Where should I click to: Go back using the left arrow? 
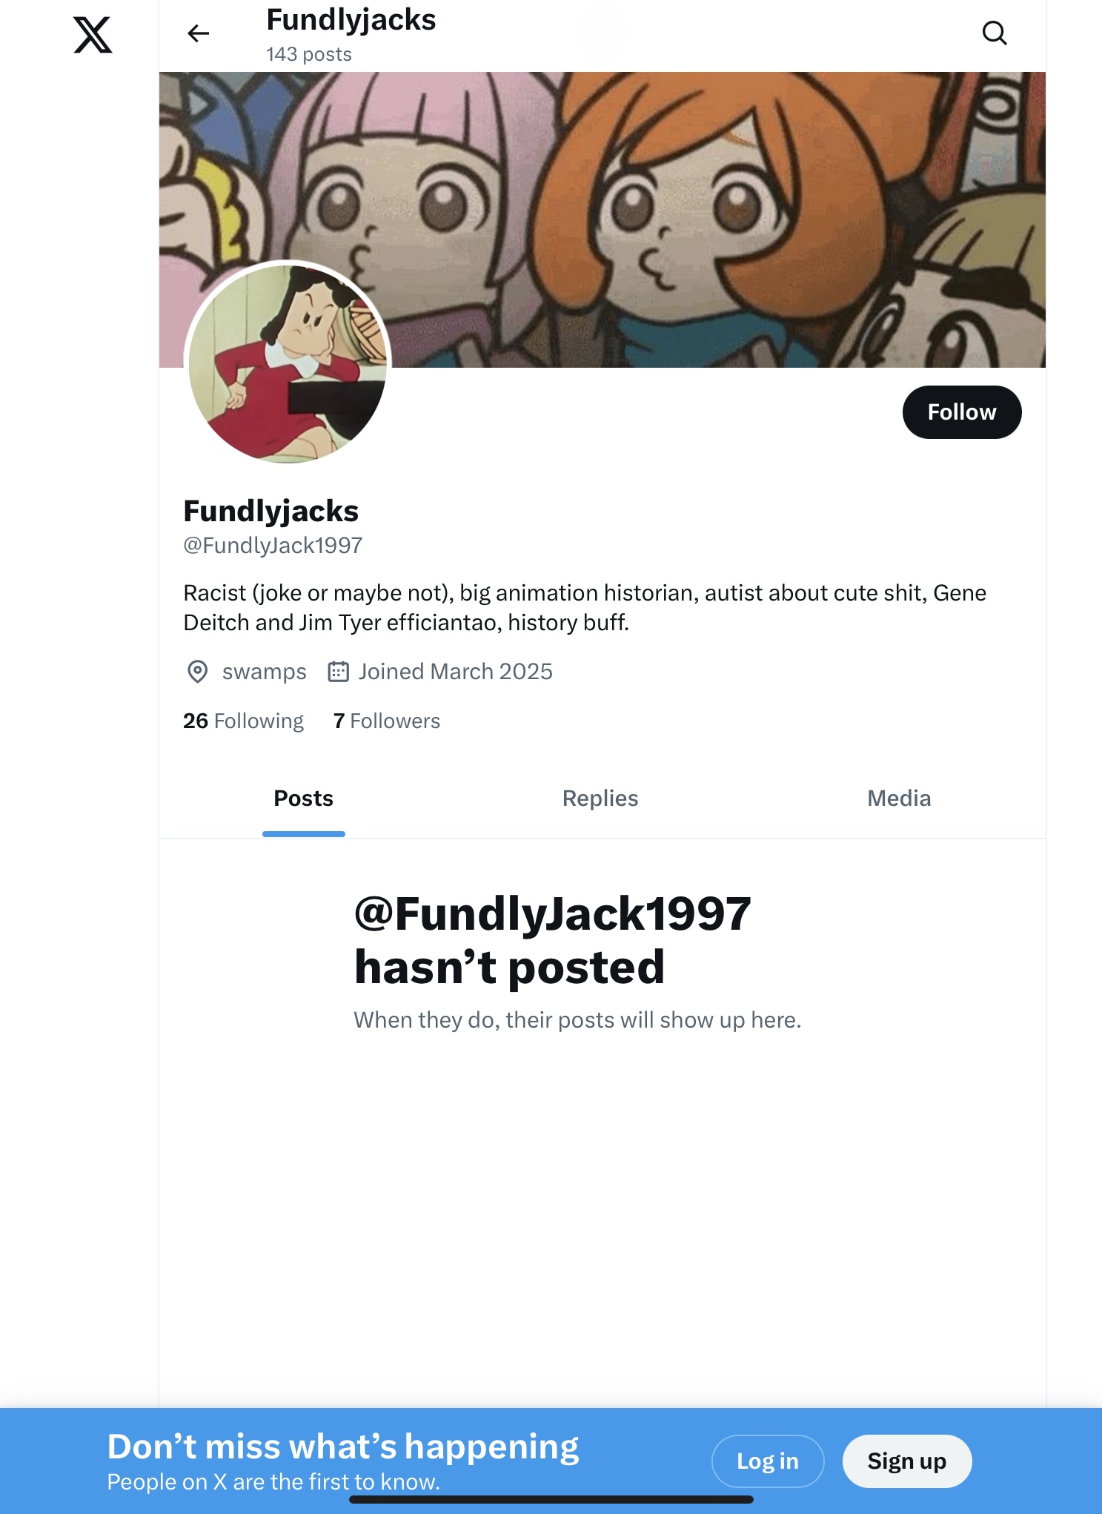coord(198,33)
